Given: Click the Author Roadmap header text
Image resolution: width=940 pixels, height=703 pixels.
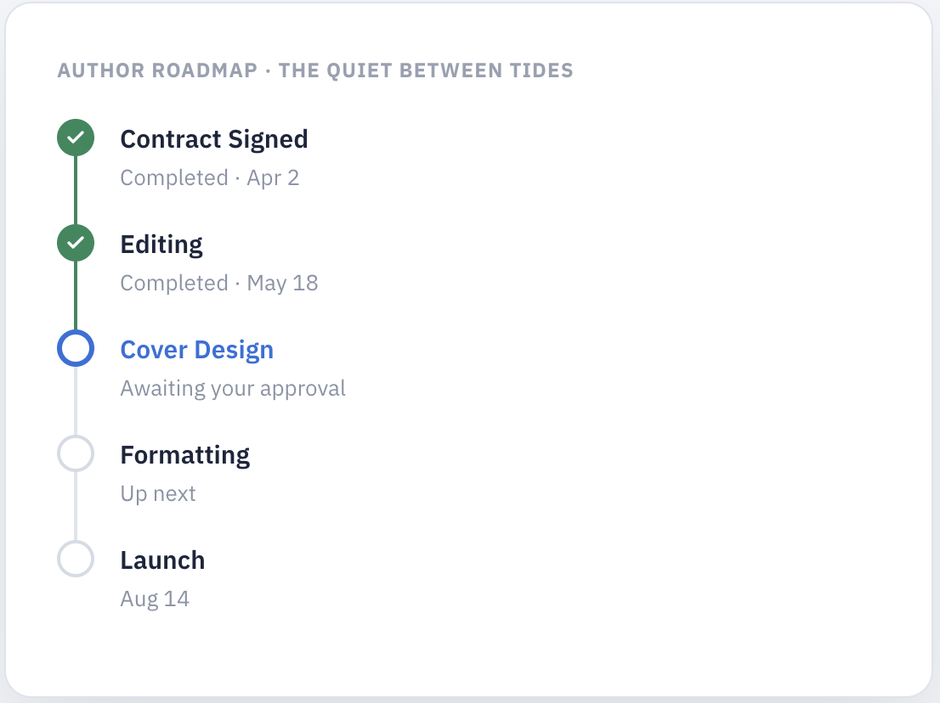Looking at the screenshot, I should [x=315, y=70].
